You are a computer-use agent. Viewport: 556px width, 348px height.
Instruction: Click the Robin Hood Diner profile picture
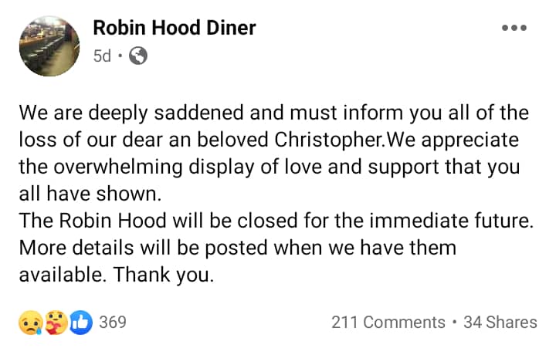click(49, 46)
